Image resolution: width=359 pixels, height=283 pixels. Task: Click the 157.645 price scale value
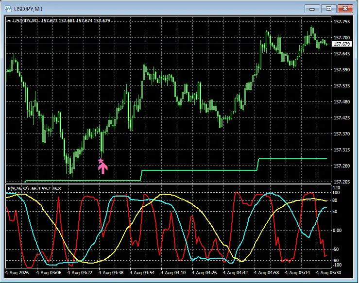click(x=342, y=54)
